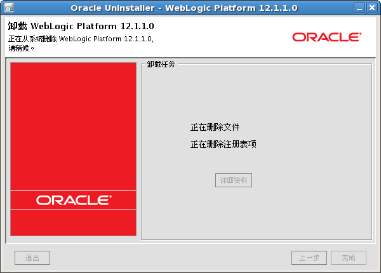Click the red Oracle logo in header

326,37
